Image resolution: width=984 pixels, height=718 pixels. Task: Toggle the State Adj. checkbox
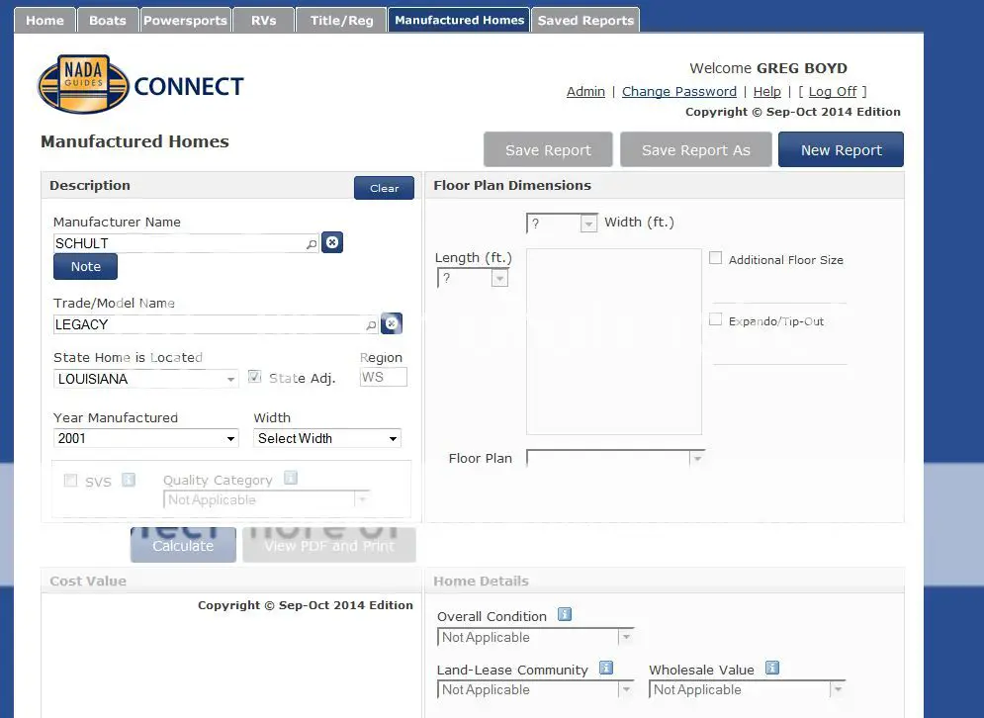pos(254,377)
